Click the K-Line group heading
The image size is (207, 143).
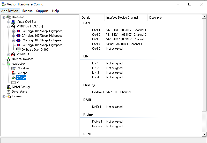88,115
